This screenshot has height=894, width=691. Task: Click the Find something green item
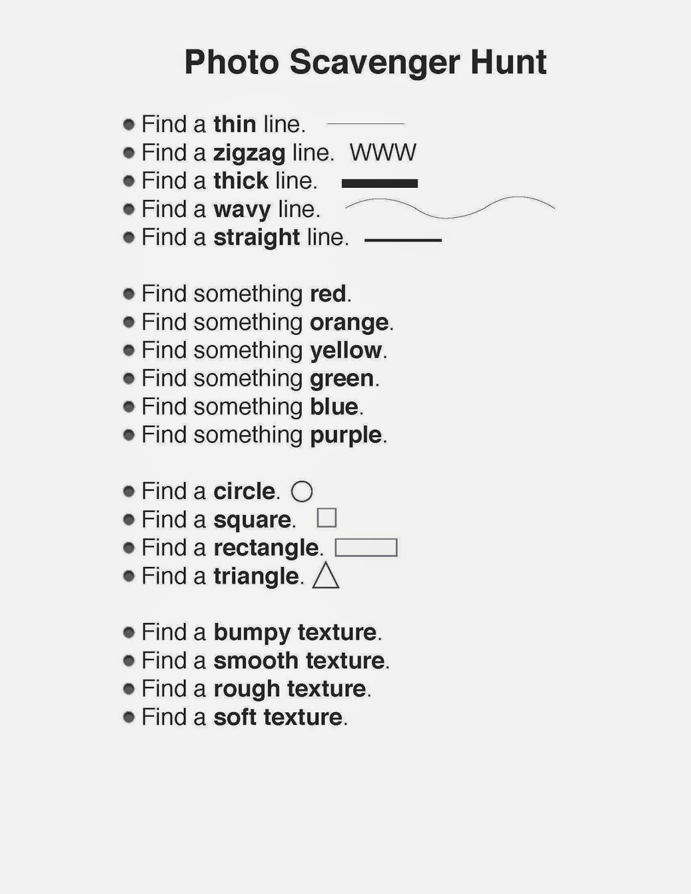[x=260, y=379]
